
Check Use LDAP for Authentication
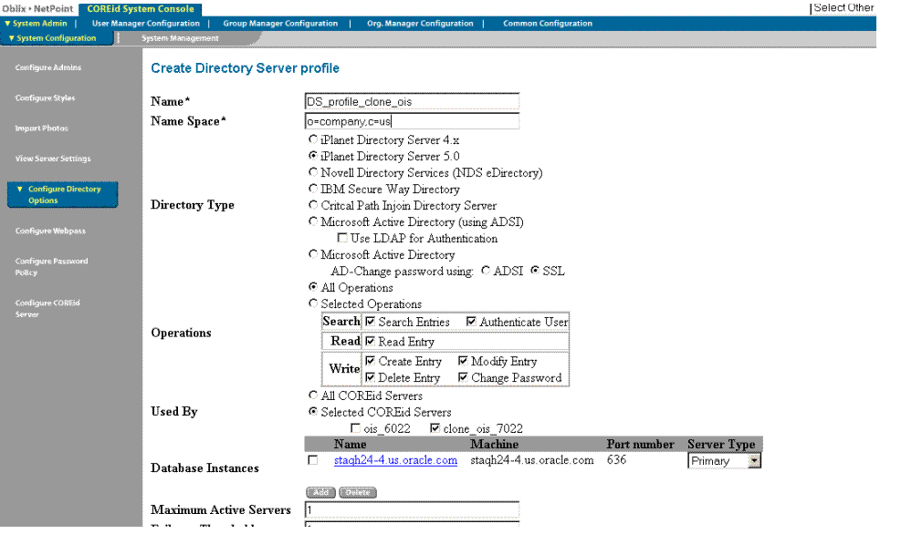[x=342, y=238]
